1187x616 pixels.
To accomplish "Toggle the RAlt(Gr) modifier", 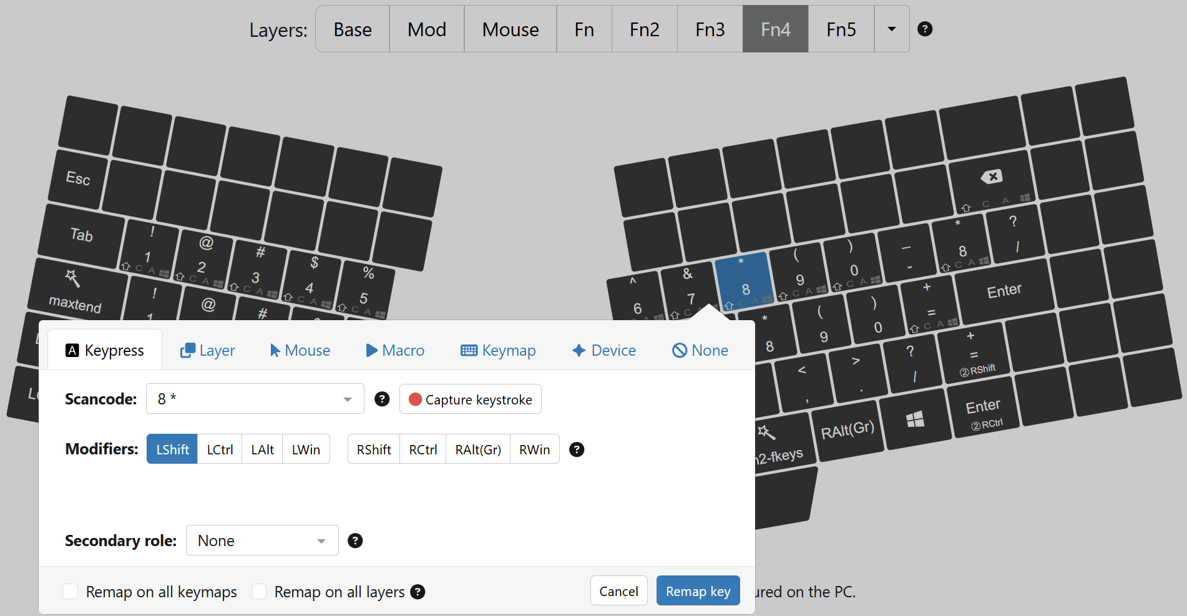I will pyautogui.click(x=477, y=449).
